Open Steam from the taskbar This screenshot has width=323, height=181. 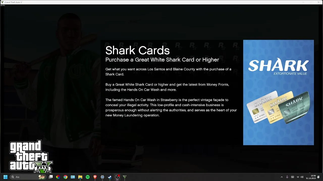coord(110,177)
